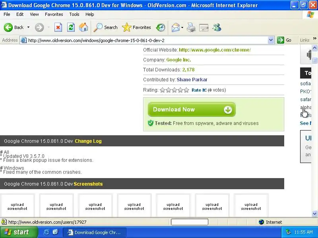Open the Tools menu

click(x=74, y=14)
